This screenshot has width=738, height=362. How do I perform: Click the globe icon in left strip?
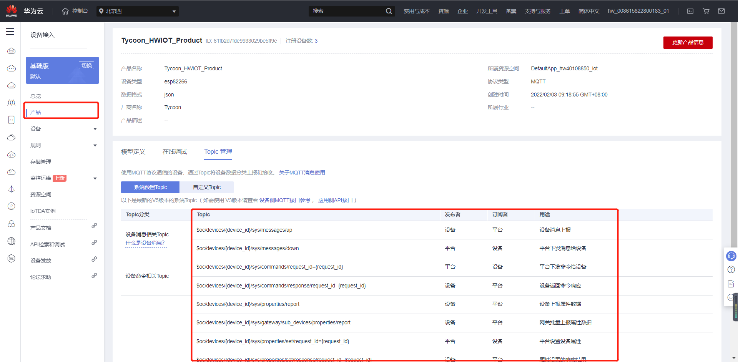12,241
